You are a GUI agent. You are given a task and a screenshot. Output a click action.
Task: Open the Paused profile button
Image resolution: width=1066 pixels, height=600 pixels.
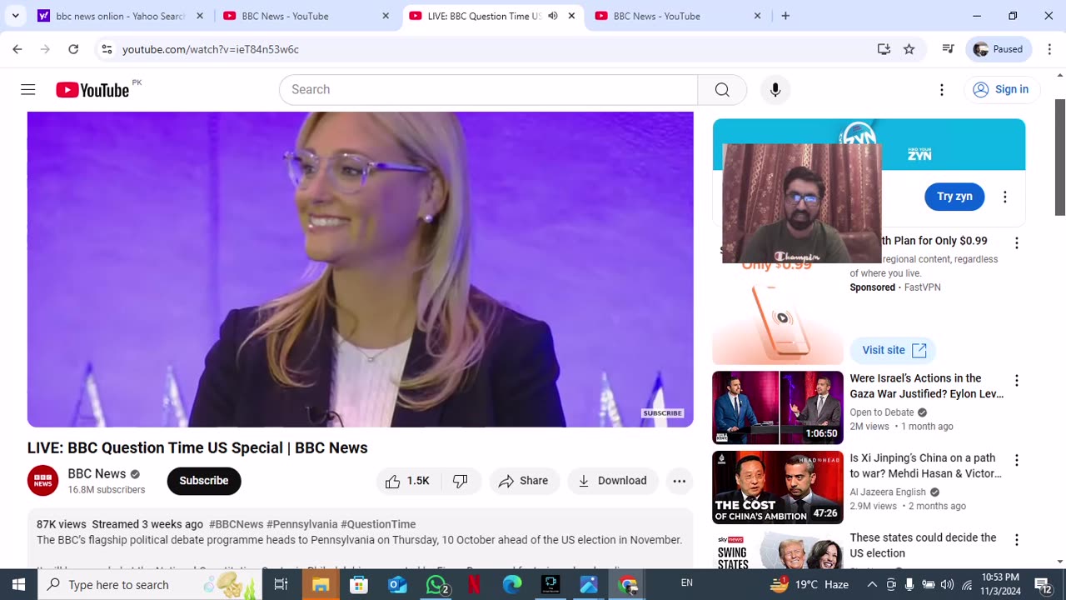[x=999, y=49]
